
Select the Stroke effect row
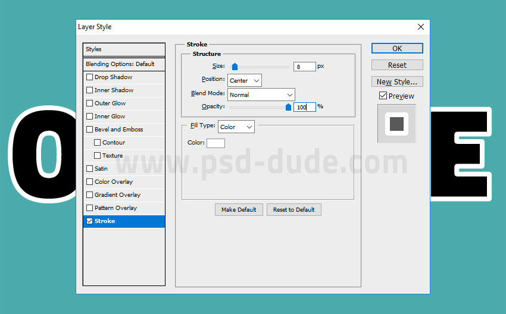coord(124,221)
